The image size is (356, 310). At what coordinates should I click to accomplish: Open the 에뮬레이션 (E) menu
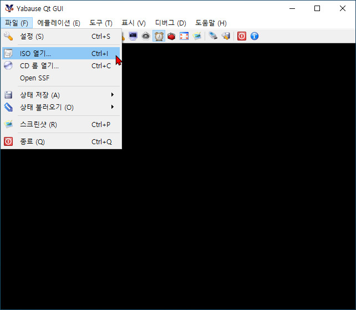pyautogui.click(x=59, y=23)
